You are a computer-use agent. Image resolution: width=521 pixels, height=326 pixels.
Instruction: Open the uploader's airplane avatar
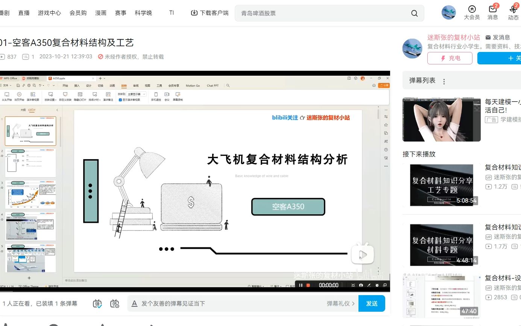coord(412,48)
